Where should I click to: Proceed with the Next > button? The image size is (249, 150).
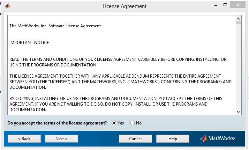click(61, 139)
